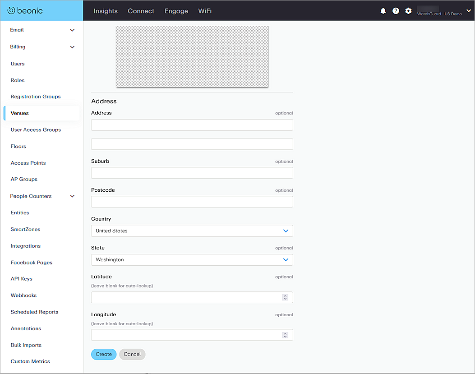Click the Create button
Image resolution: width=475 pixels, height=374 pixels.
[103, 354]
